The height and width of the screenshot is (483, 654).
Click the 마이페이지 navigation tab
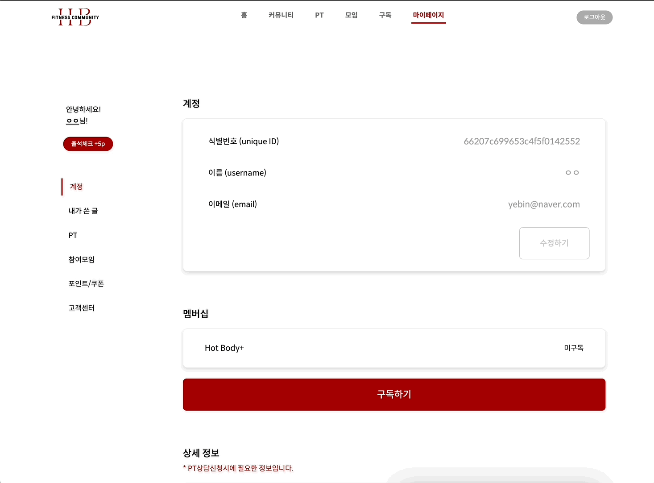428,15
